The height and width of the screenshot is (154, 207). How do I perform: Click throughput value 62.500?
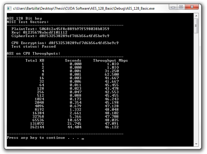(112, 75)
